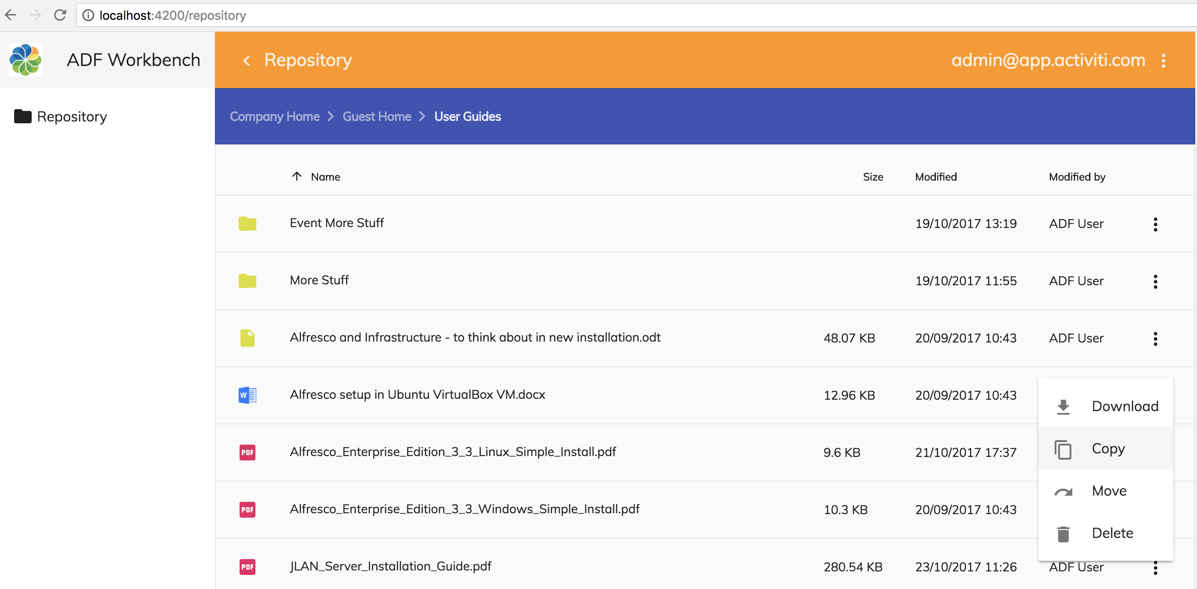Image resolution: width=1197 pixels, height=589 pixels.
Task: Open the Event More Stuff folder name
Action: 337,223
